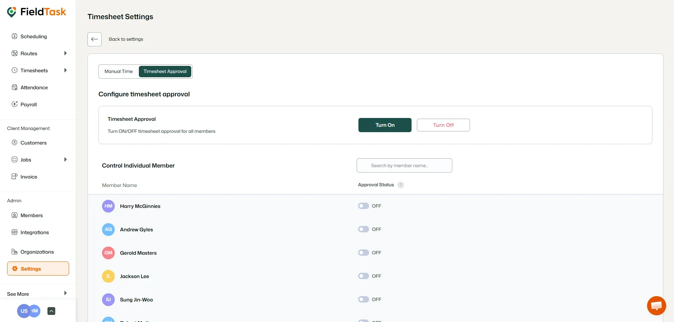Image resolution: width=674 pixels, height=322 pixels.
Task: Click the up-chevron account menu icon
Action: pos(51,311)
